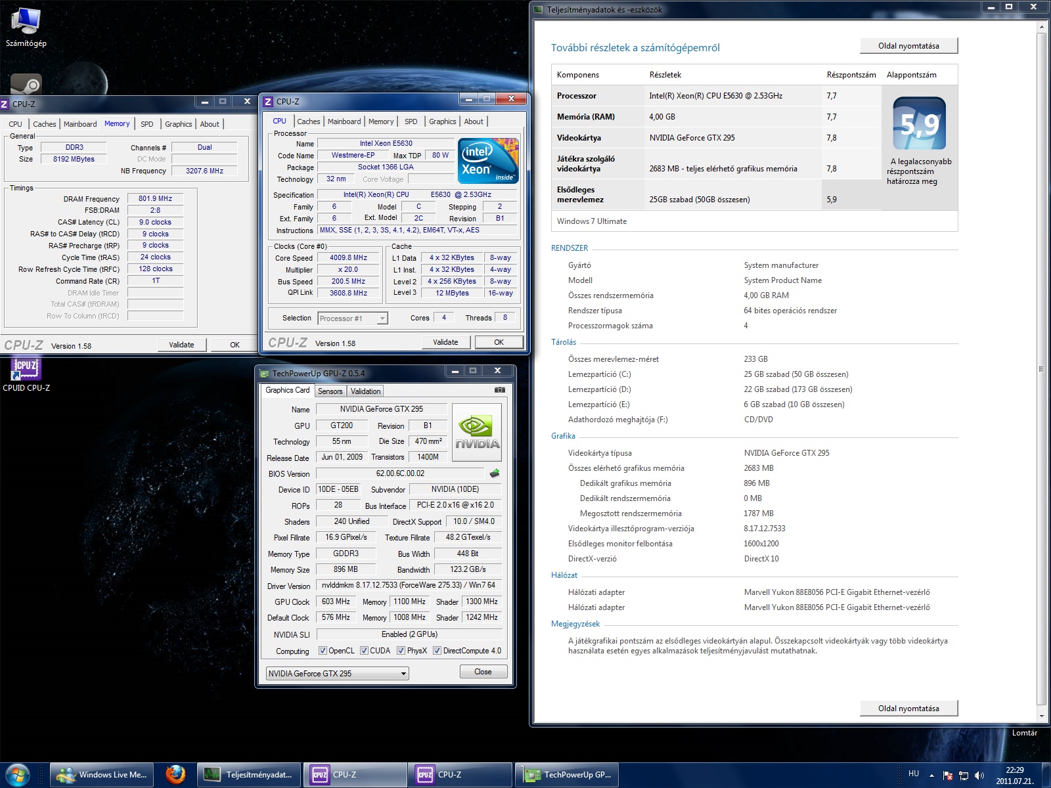Open Memory tab in Xeon processor CPU-Z window
Image resolution: width=1051 pixels, height=788 pixels.
tap(381, 121)
